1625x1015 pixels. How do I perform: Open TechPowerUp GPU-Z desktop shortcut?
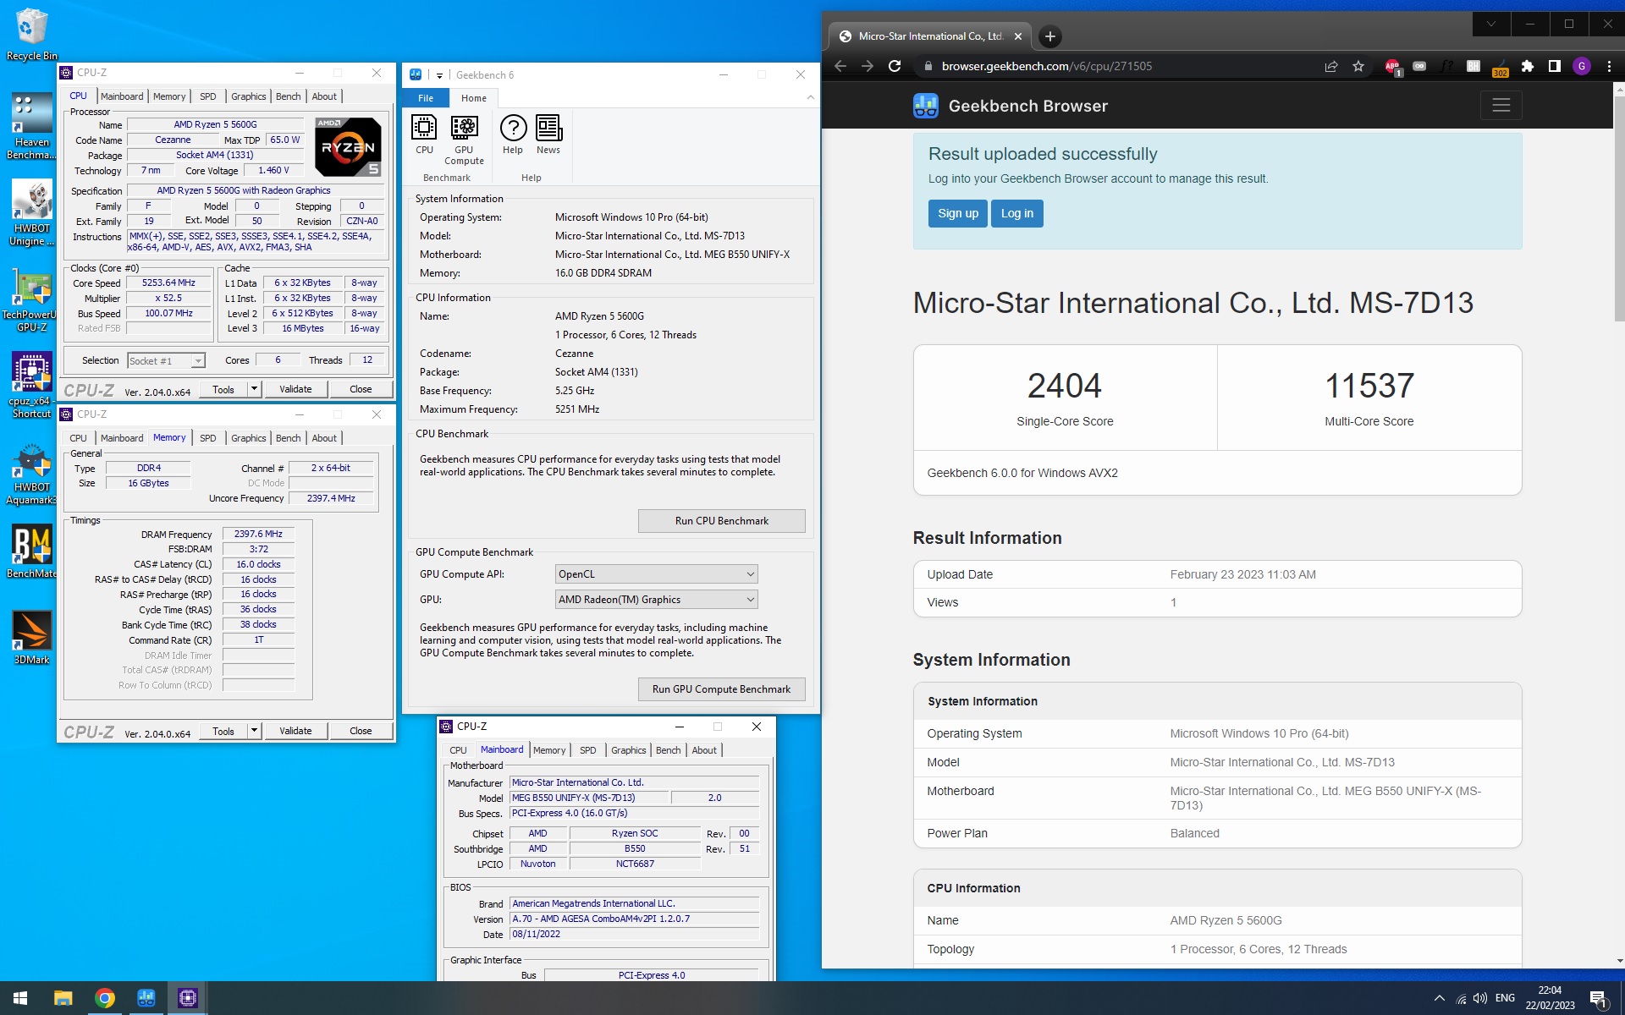[x=31, y=300]
